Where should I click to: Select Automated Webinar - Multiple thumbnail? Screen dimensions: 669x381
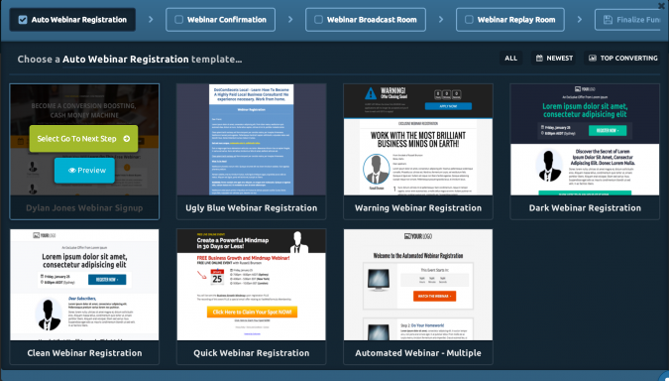pos(418,285)
